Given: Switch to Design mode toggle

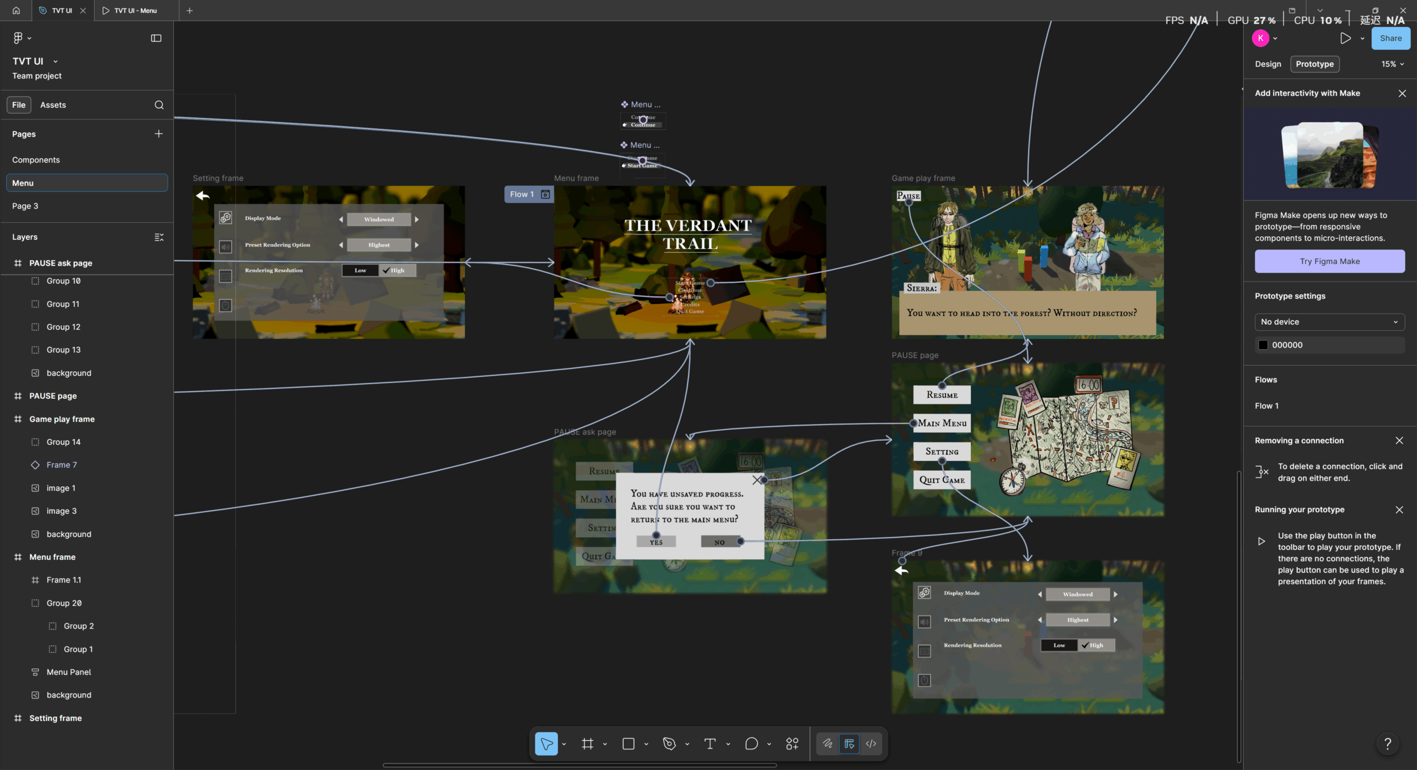Looking at the screenshot, I should pos(849,743).
